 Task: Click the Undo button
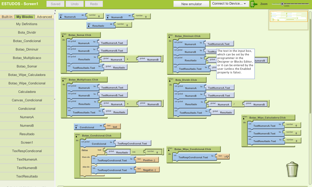pos(75,4)
